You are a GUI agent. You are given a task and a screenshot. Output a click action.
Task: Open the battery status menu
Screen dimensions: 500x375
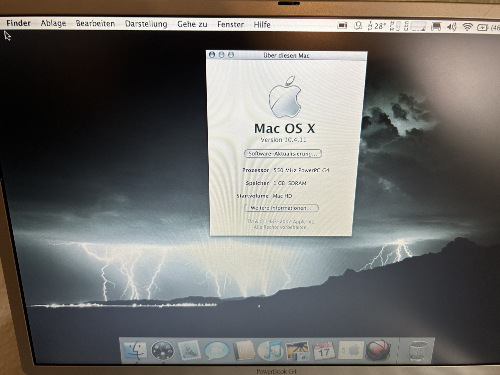482,27
